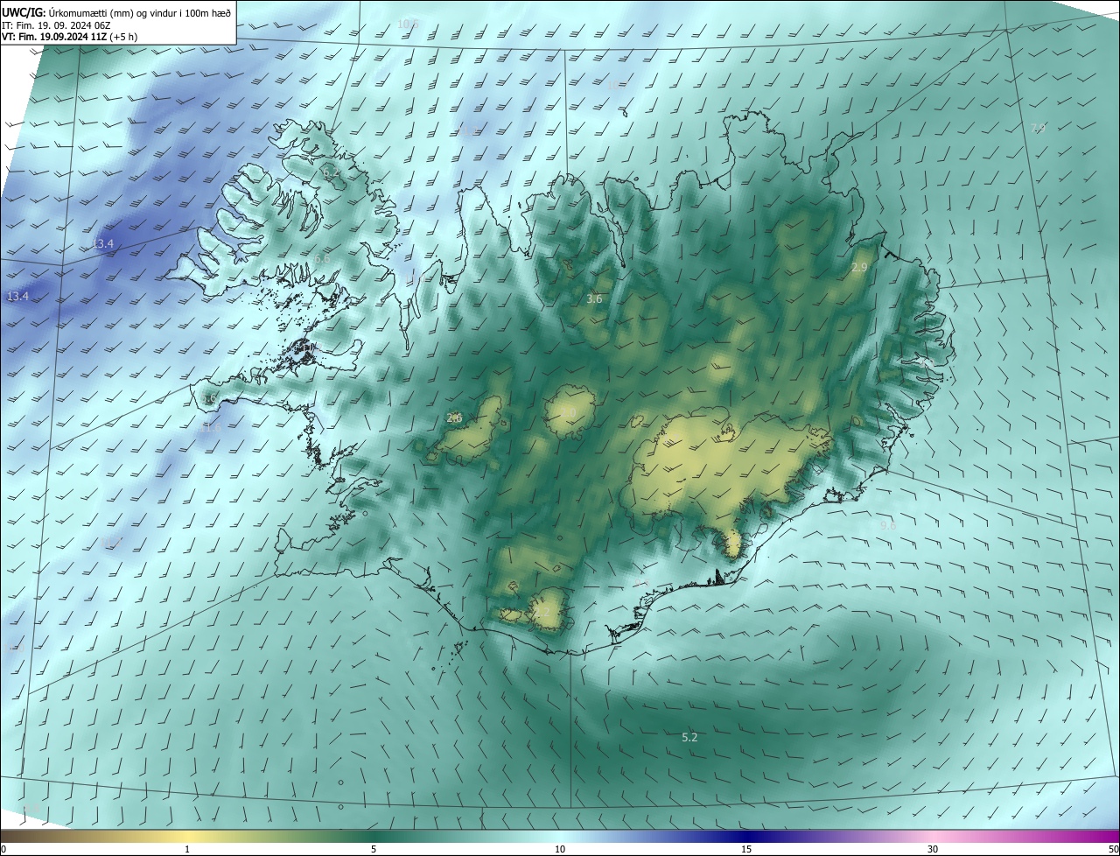Click the 7.9 value northeast of Iceland
This screenshot has width=1120, height=856.
(x=1038, y=128)
